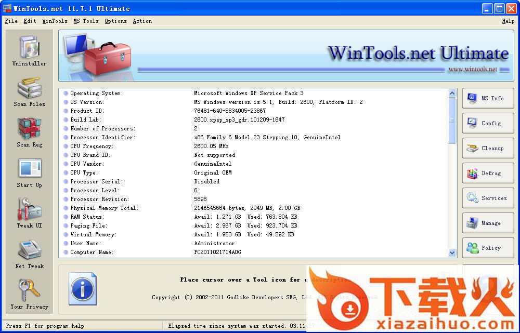Select the Paging File row
Viewport: 520px width, 333px height.
click(253, 225)
